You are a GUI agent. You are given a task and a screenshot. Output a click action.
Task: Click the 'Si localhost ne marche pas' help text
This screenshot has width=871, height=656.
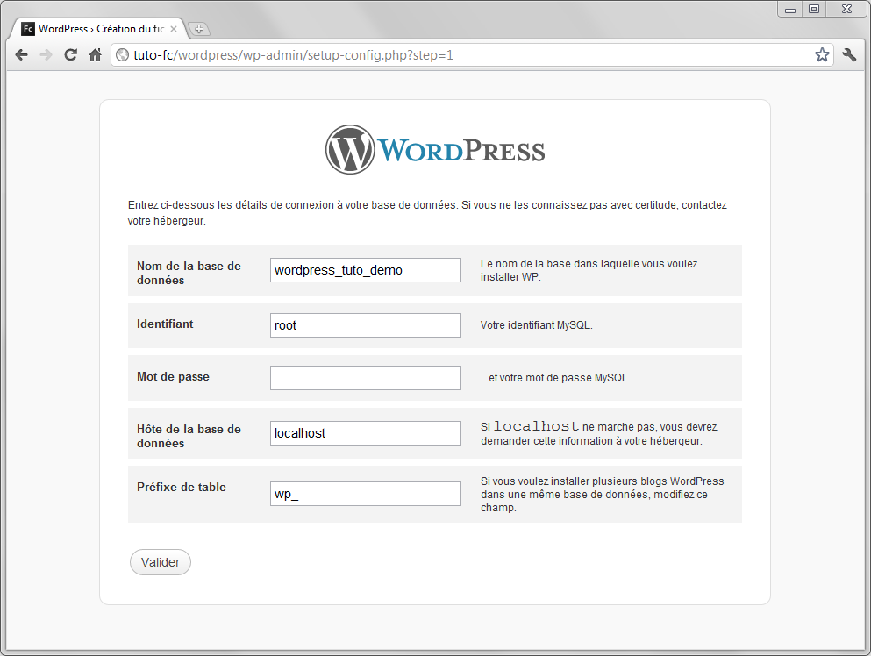click(599, 433)
